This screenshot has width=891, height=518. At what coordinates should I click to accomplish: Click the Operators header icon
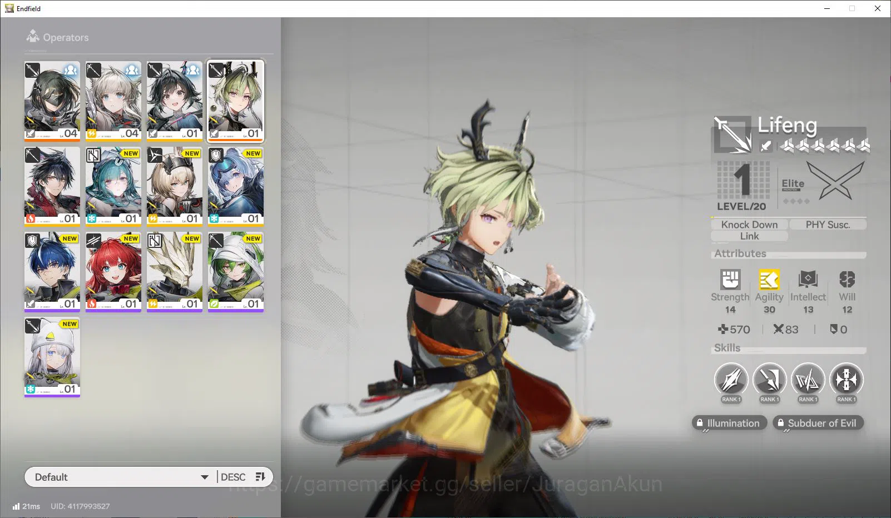click(x=33, y=37)
